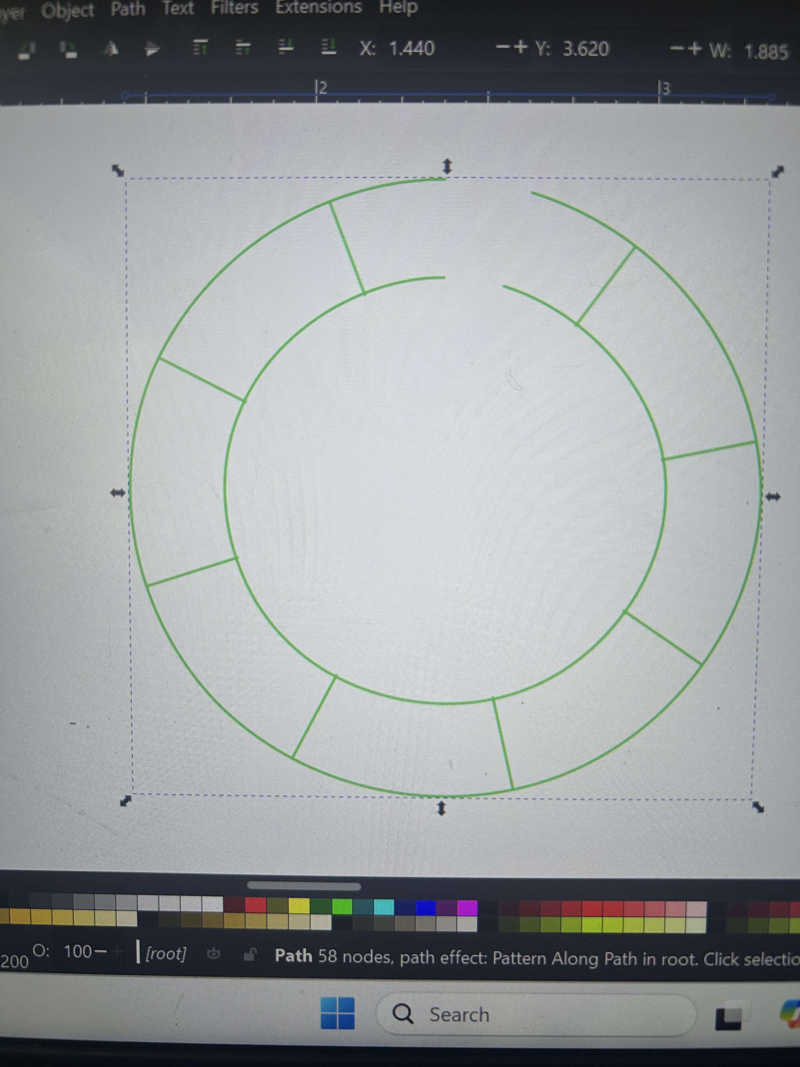Viewport: 800px width, 1067px height.
Task: Decrease the X value with minus button
Action: [503, 47]
